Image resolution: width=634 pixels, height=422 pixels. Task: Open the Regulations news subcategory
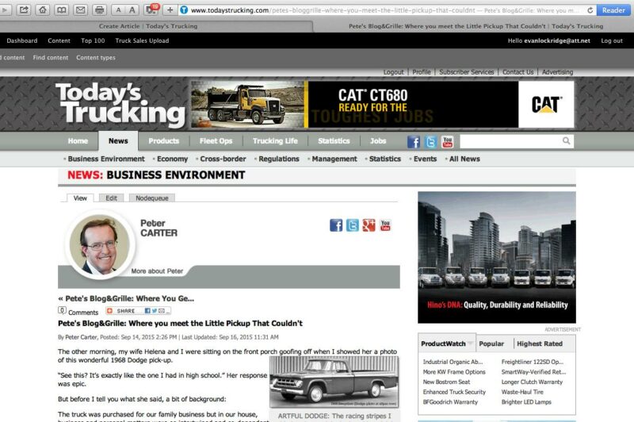[x=279, y=159]
